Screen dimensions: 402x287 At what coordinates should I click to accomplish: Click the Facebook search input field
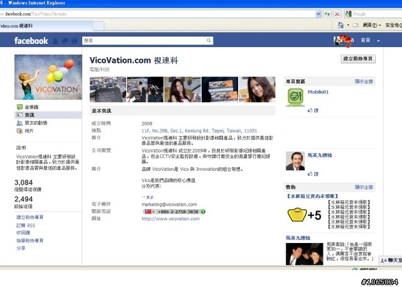pos(144,40)
